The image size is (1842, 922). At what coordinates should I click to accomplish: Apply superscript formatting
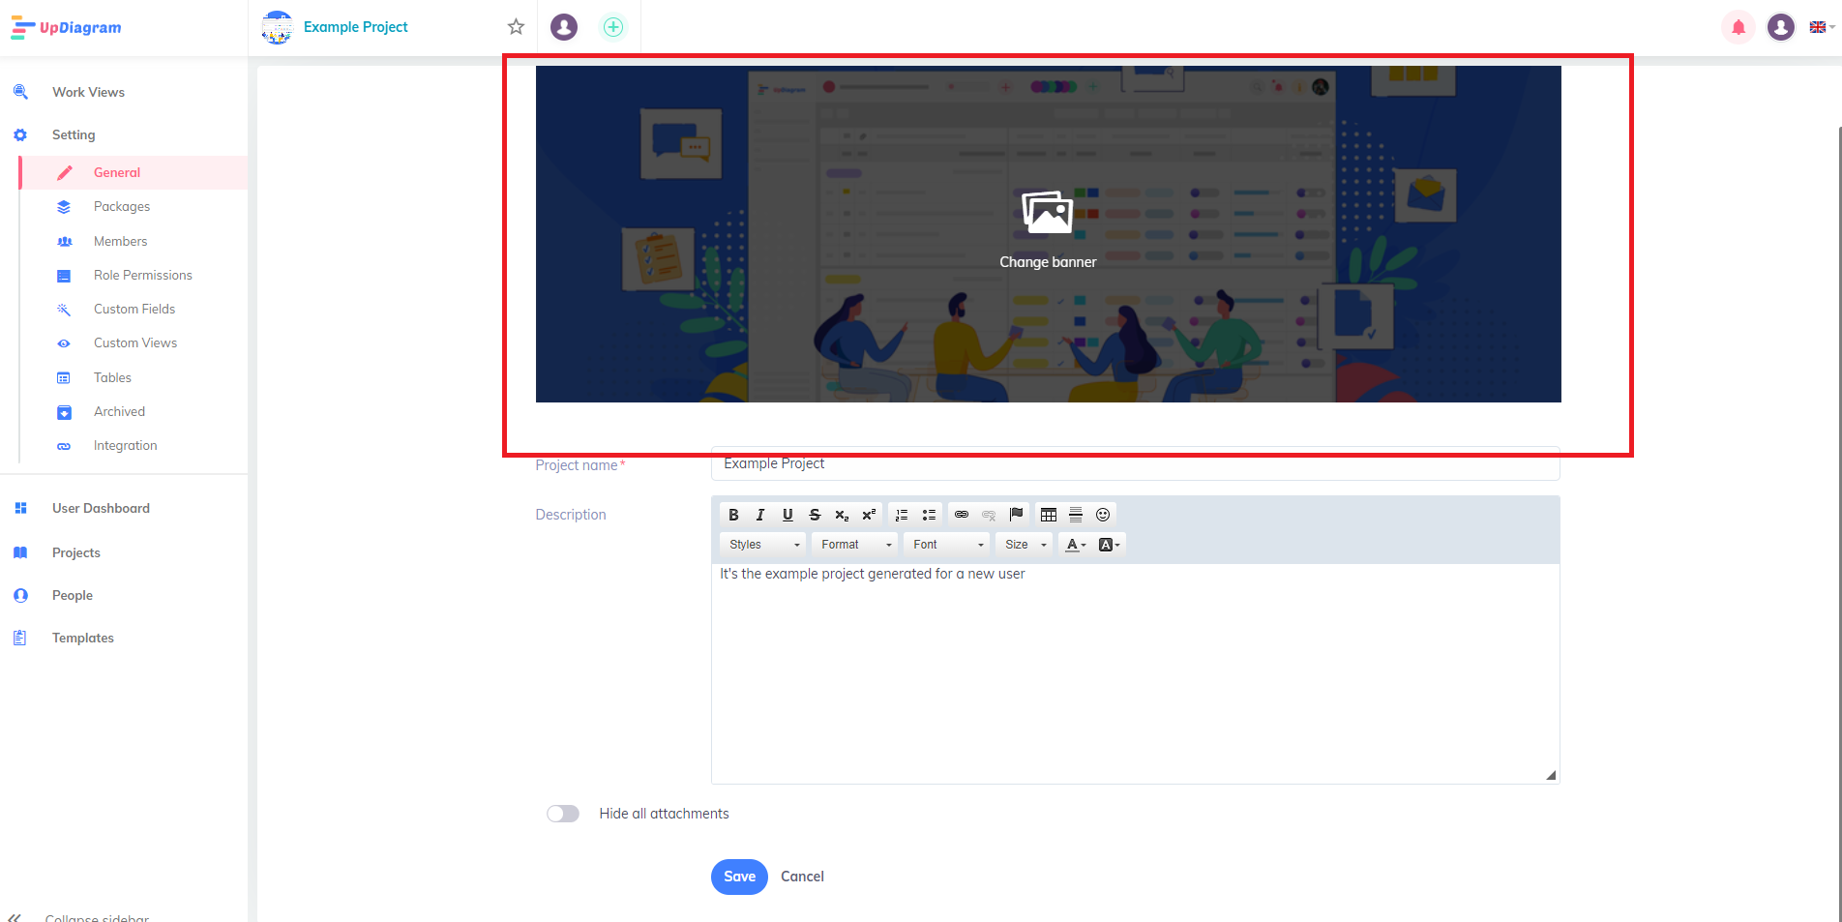[869, 515]
